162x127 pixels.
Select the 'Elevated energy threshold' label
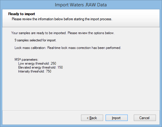[37, 67]
